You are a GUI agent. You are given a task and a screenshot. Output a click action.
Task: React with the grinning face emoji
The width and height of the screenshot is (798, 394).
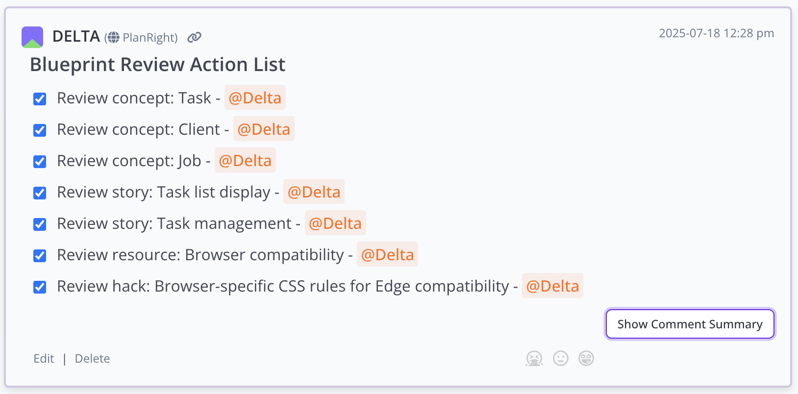(x=586, y=359)
